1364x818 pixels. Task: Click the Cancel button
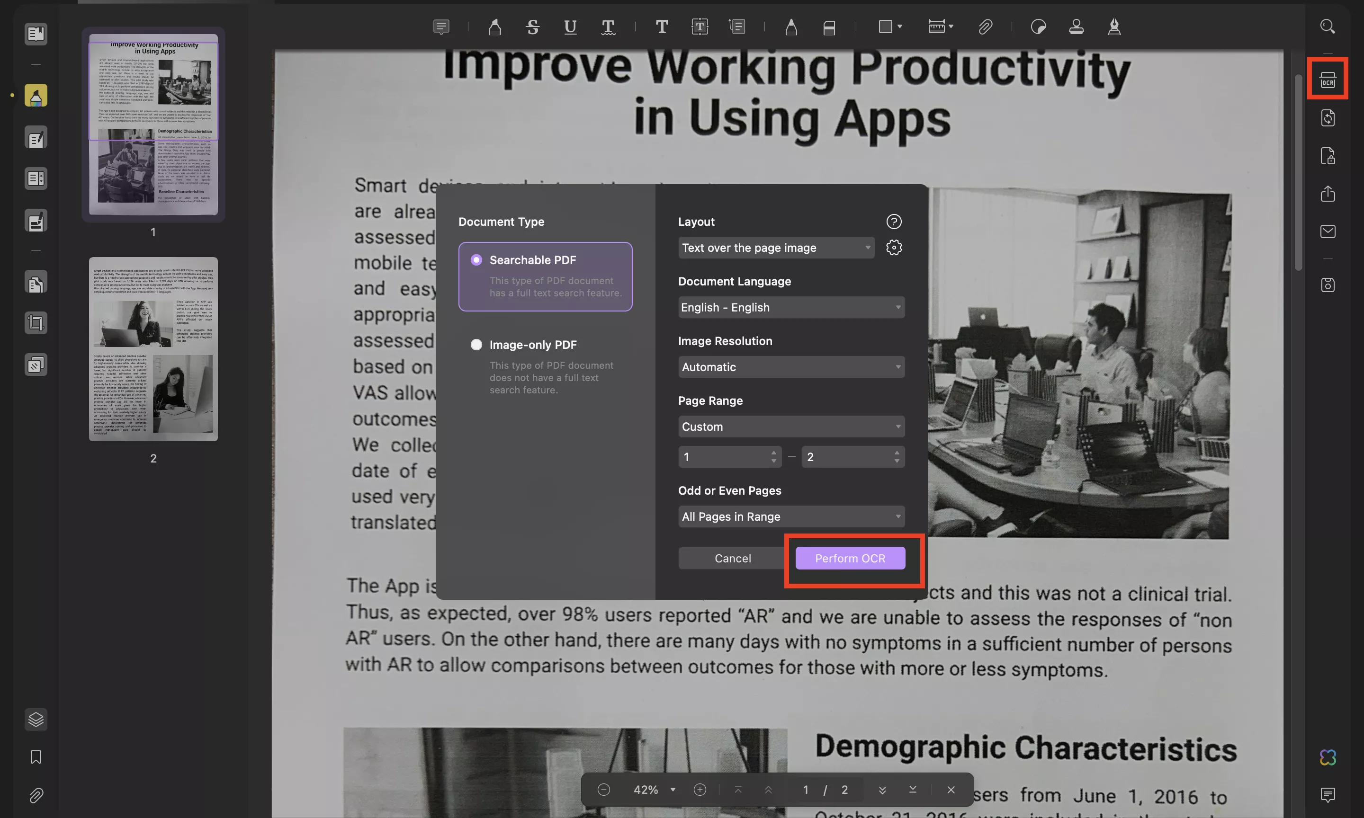pos(732,559)
